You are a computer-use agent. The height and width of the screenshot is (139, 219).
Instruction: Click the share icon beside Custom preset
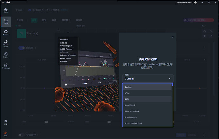pos(37,33)
